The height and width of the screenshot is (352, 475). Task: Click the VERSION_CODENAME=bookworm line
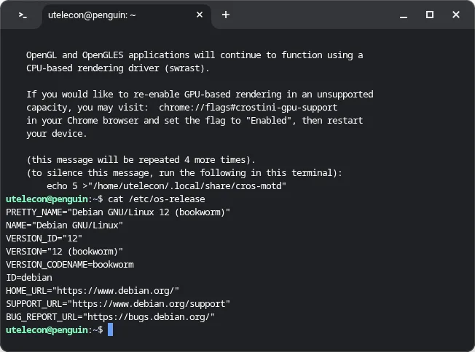70,264
